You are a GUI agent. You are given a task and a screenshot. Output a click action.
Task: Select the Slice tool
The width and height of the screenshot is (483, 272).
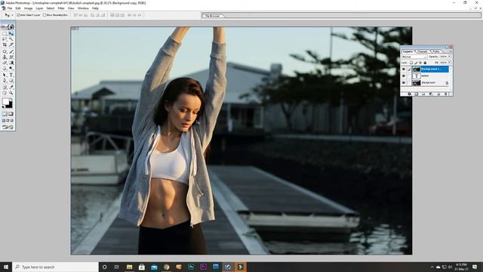coord(11,45)
